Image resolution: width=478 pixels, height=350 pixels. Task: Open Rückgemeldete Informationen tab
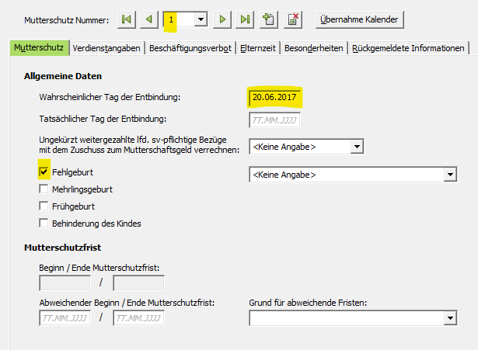(408, 48)
